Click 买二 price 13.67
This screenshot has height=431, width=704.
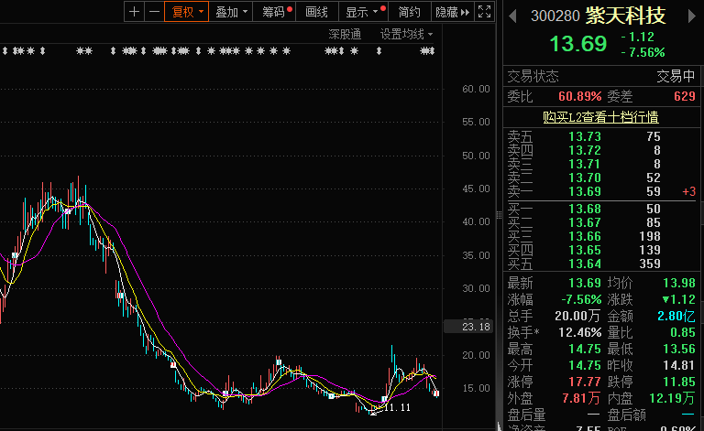pos(585,222)
